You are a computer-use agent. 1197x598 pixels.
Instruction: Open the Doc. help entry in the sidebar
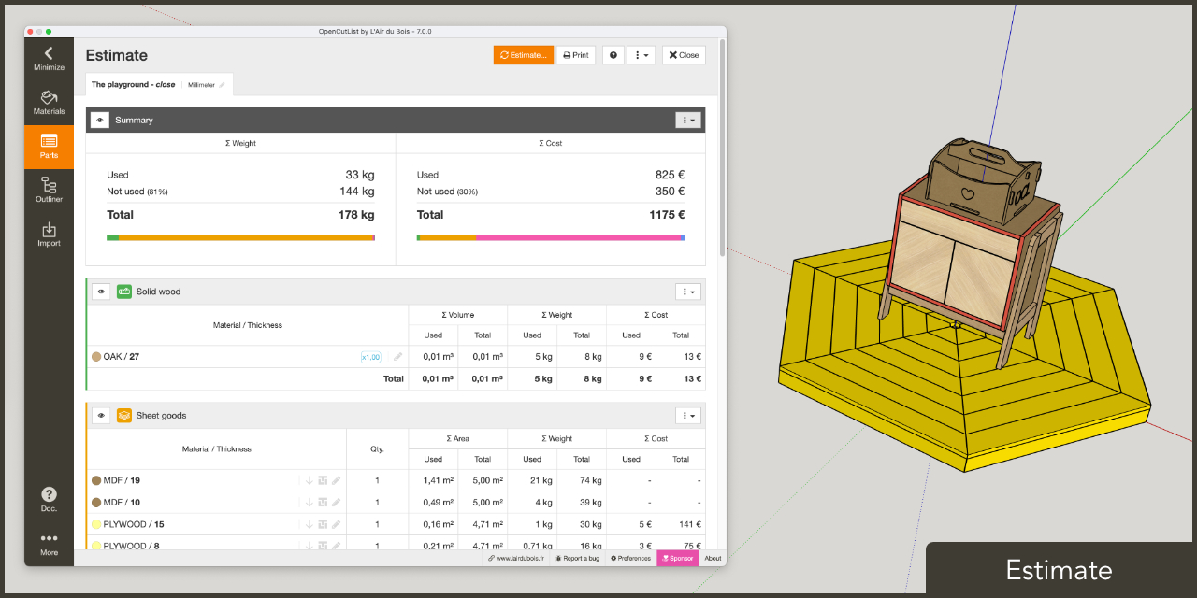point(49,500)
